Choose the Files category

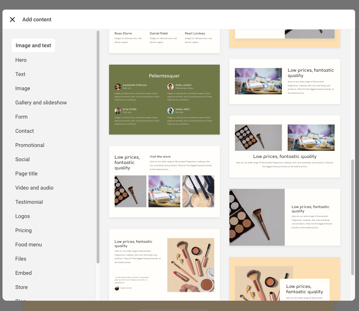21,258
